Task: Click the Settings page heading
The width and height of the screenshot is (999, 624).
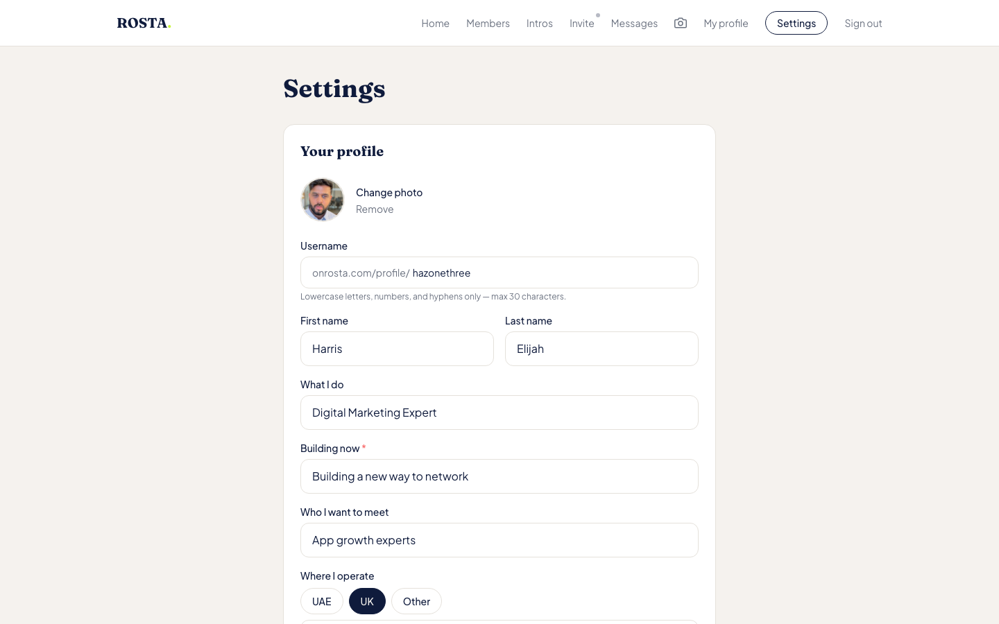Action: point(334,89)
